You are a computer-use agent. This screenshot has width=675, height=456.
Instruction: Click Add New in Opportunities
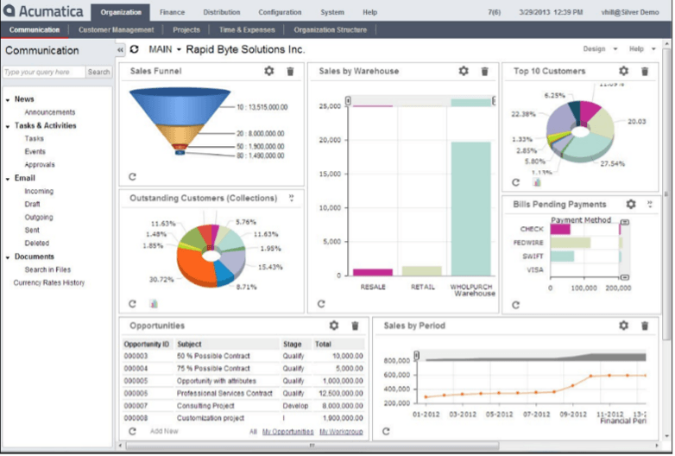[164, 431]
